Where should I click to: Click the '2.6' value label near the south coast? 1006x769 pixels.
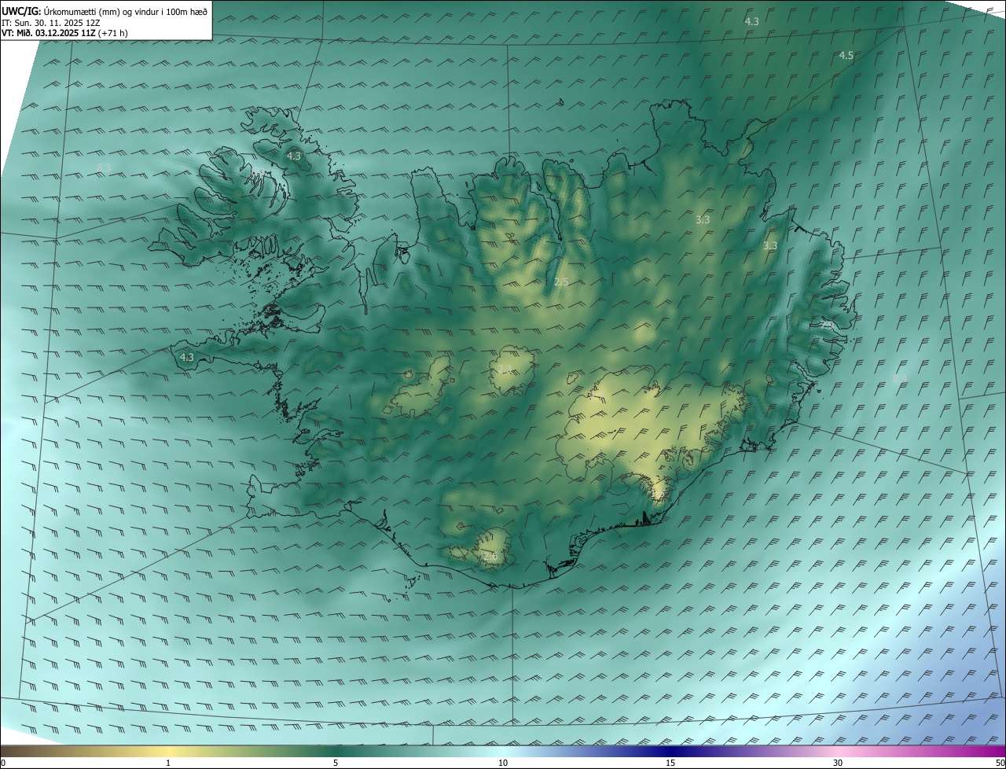pos(490,557)
